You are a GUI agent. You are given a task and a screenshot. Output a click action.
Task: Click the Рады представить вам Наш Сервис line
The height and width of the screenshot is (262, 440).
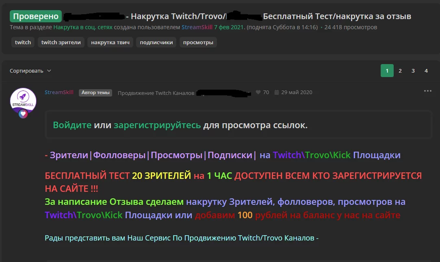pos(182,238)
